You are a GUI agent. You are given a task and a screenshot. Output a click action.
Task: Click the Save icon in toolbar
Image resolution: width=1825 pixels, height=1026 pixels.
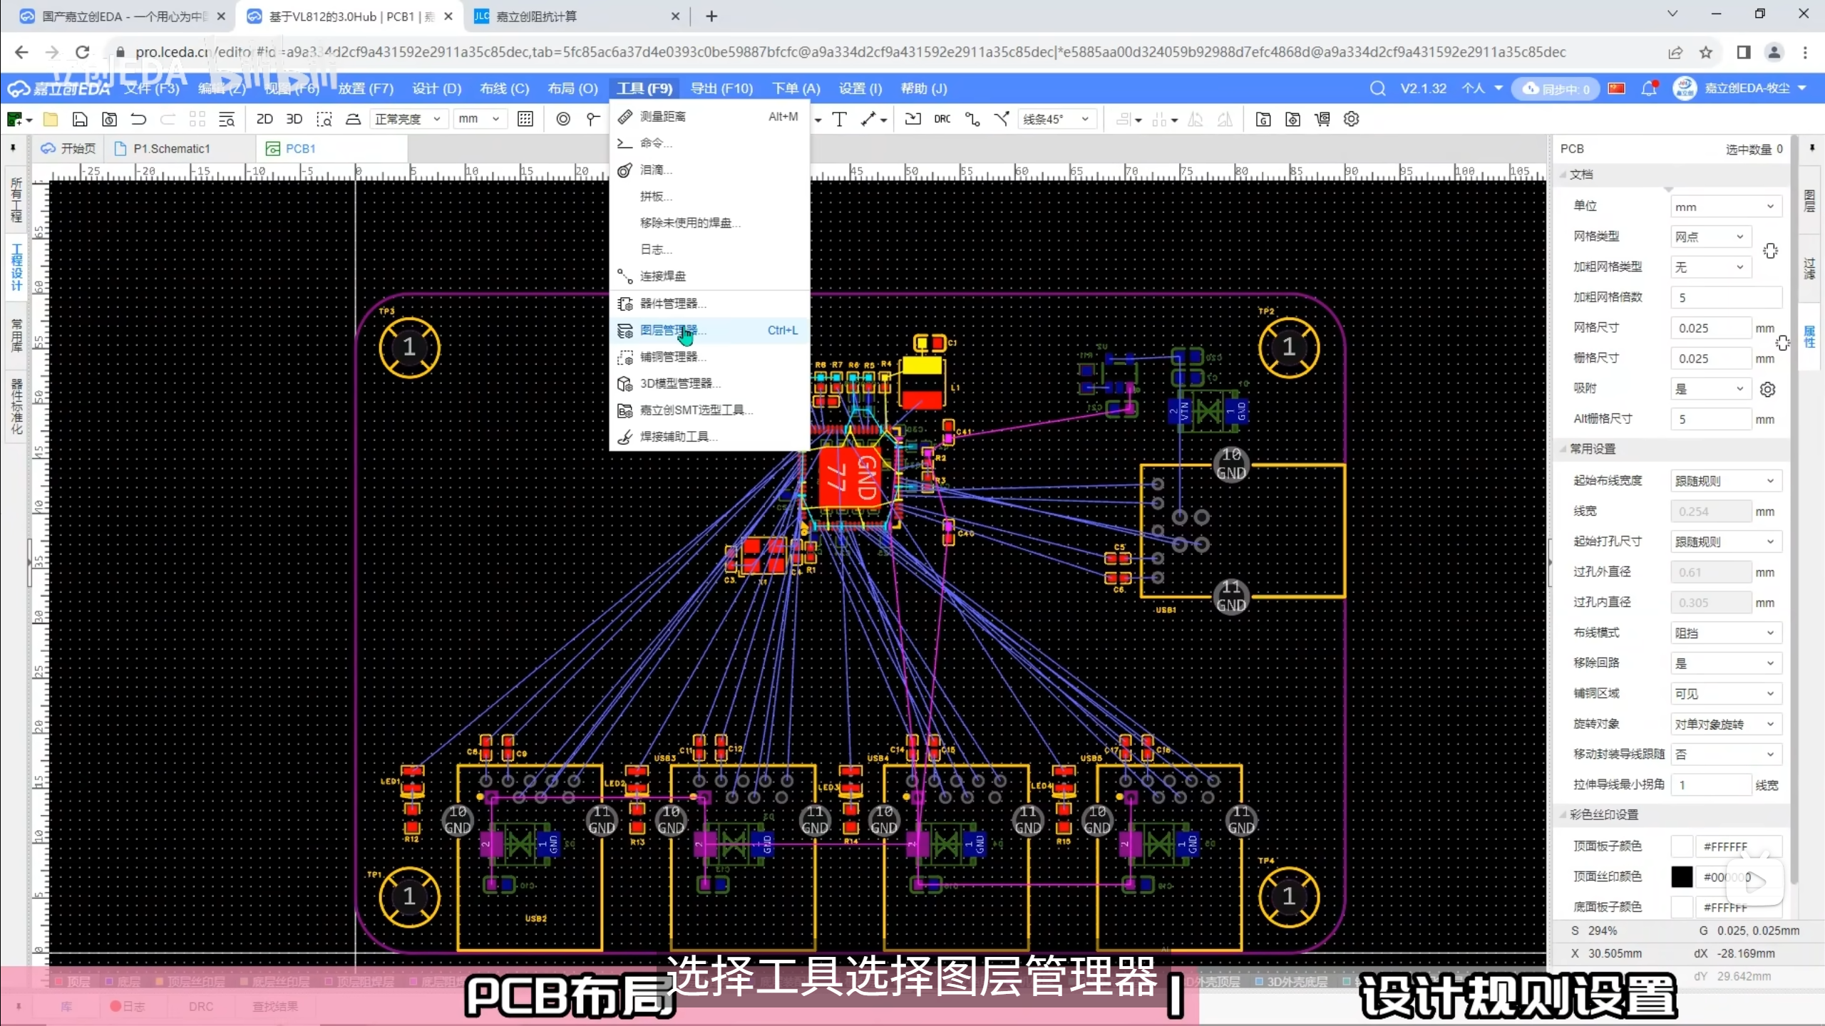[80, 119]
